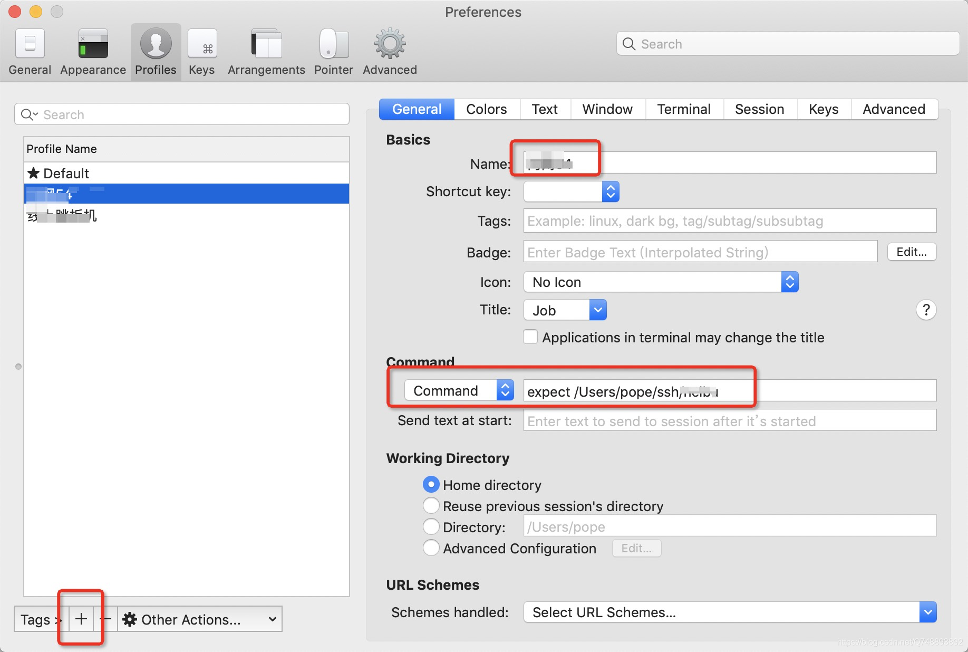Switch to the Colors tab
968x652 pixels.
(x=487, y=109)
